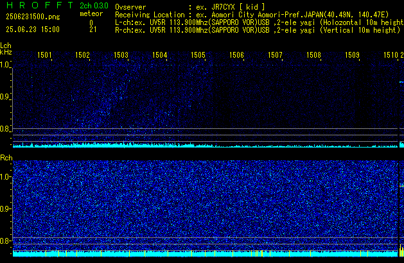The height and width of the screenshot is (263, 404).
Task: Select the 1505 time marker
Action: click(x=198, y=55)
